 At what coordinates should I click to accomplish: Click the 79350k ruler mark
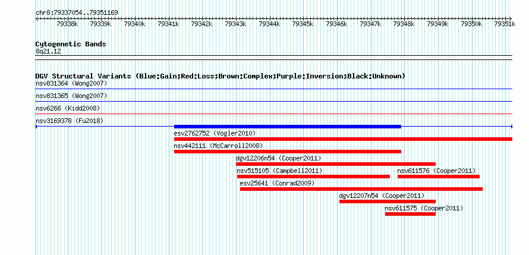tap(471, 24)
